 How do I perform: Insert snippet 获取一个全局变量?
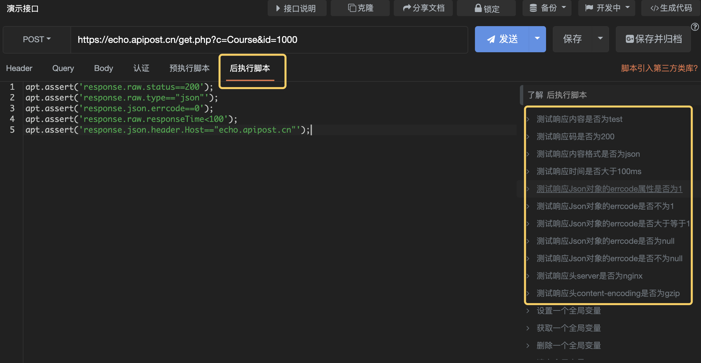click(x=569, y=328)
